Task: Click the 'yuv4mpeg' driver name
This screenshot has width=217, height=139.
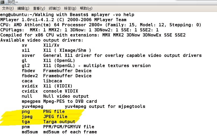Action: pyautogui.click(x=32, y=107)
